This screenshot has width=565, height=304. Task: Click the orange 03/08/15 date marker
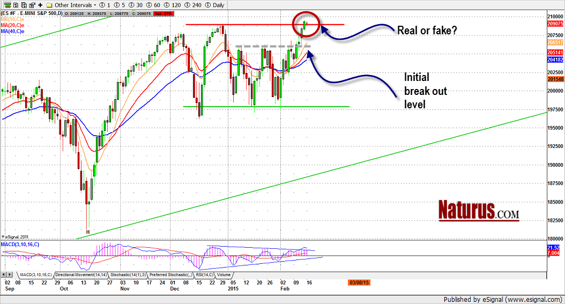[359, 281]
